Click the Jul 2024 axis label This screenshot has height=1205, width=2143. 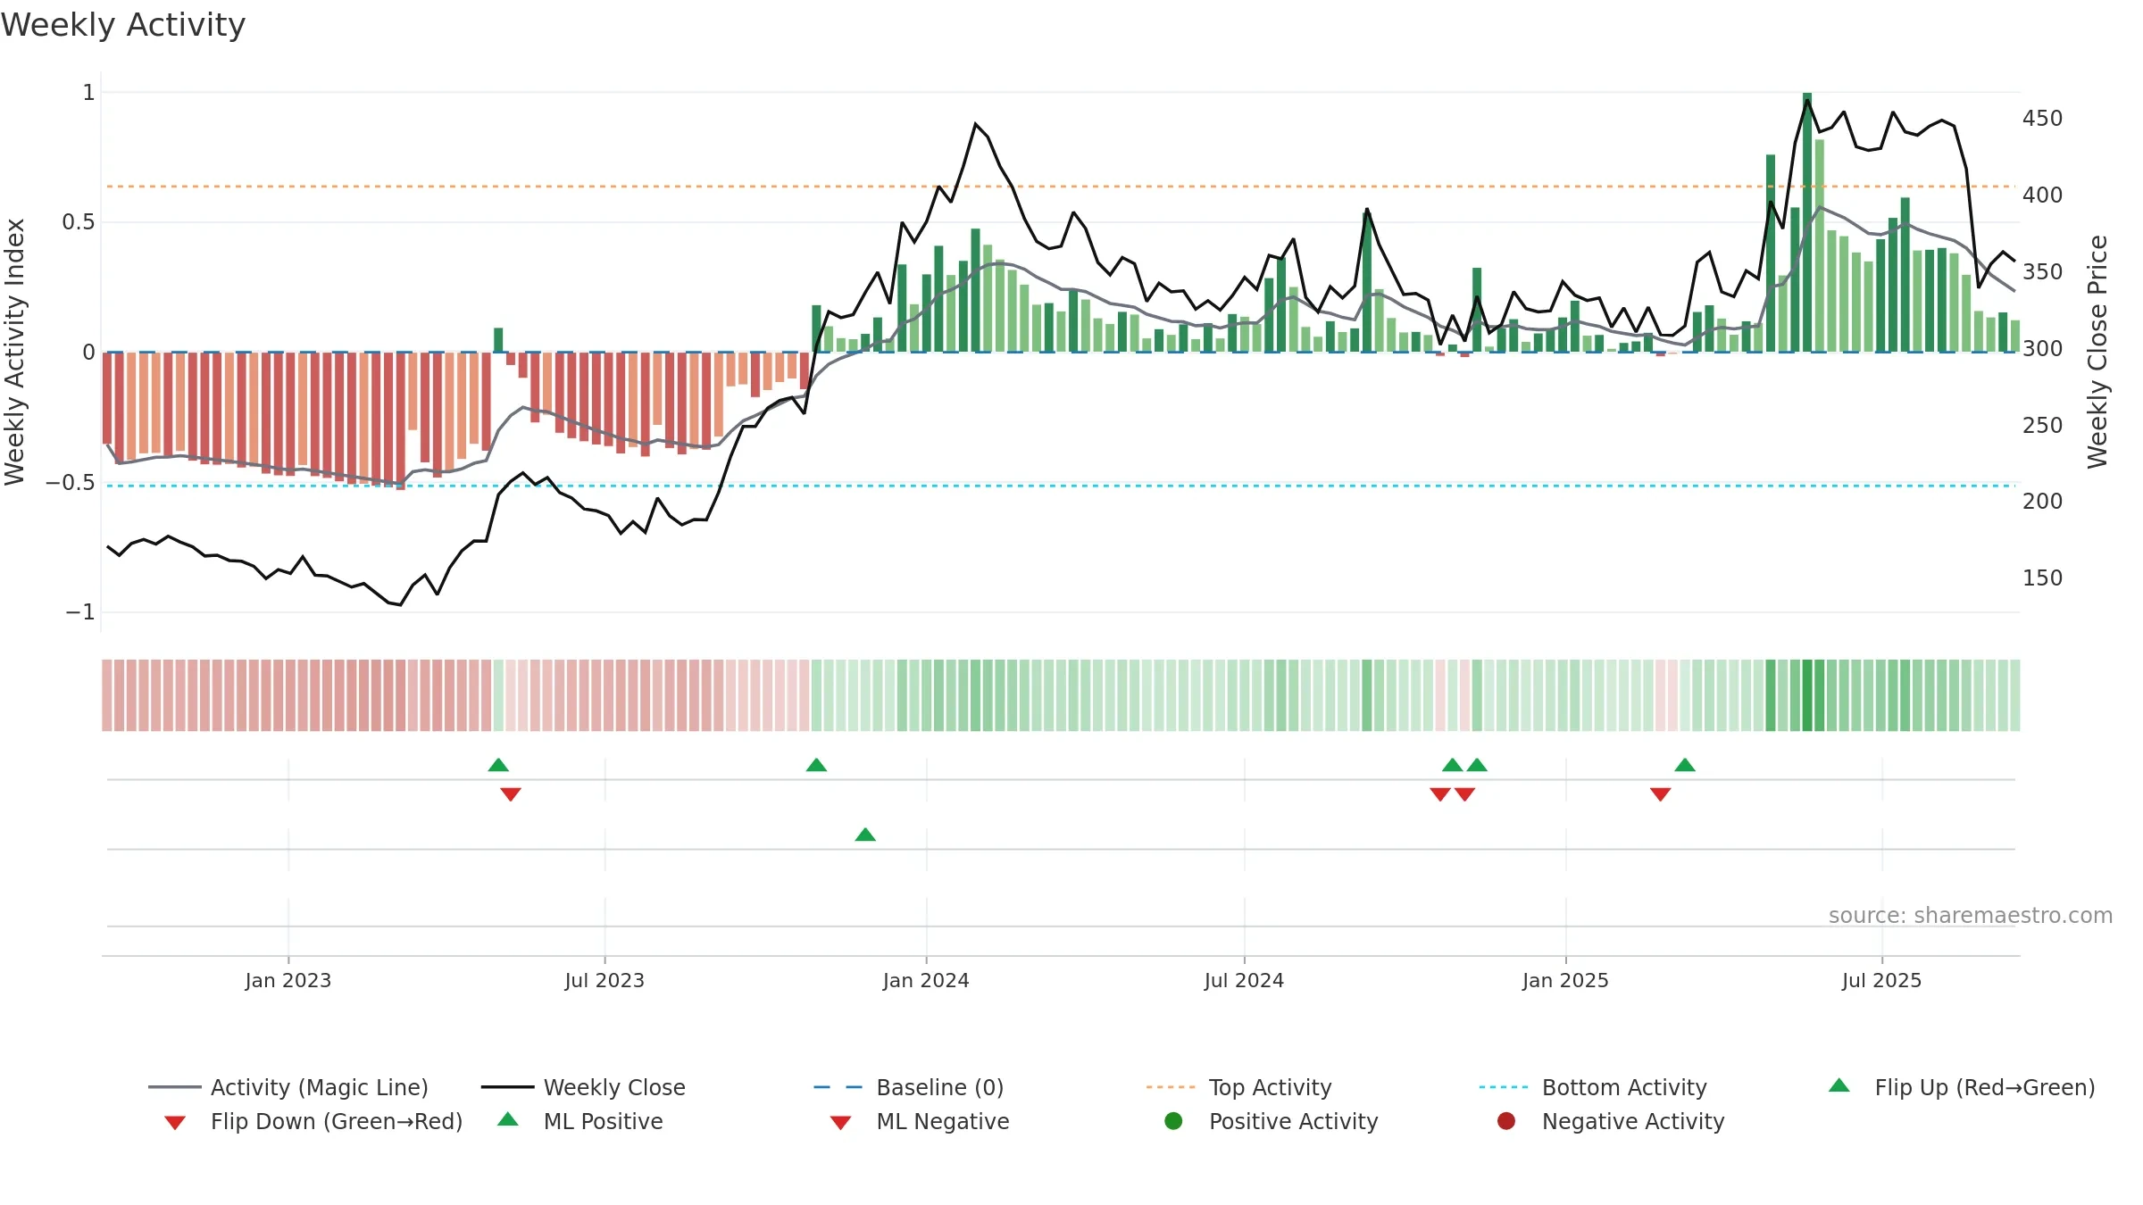1244,980
